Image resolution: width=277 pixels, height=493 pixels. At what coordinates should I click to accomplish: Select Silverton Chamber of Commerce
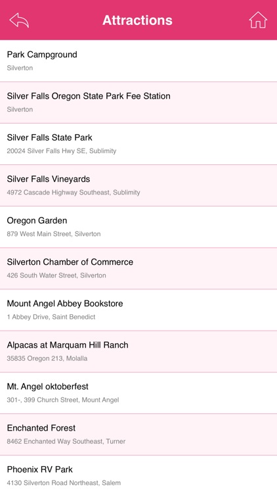pos(138,268)
